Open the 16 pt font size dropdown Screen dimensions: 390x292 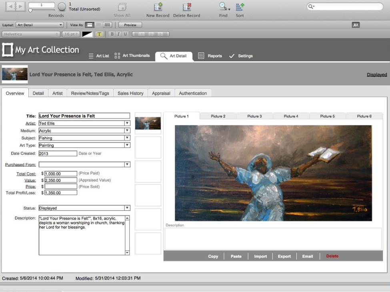pos(71,34)
